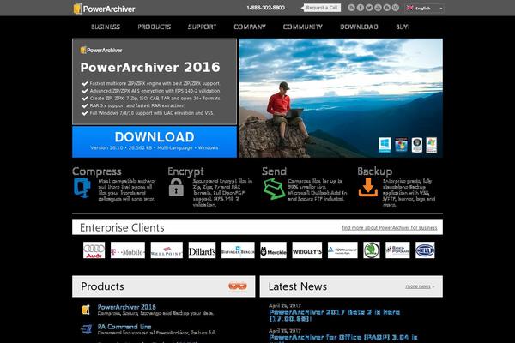515x343 pixels.
Task: Click the orange icon in Products header
Action: pyautogui.click(x=238, y=286)
